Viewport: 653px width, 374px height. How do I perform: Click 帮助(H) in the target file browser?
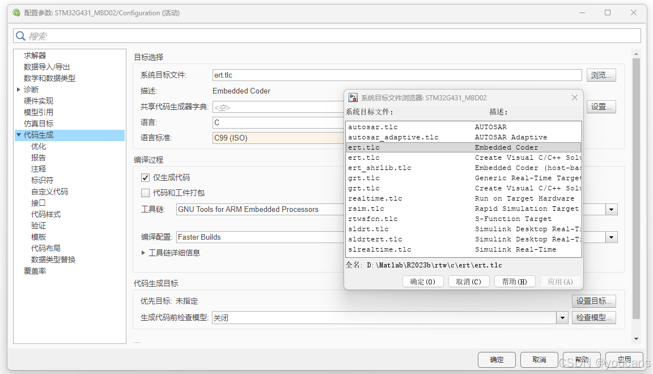pyautogui.click(x=514, y=282)
